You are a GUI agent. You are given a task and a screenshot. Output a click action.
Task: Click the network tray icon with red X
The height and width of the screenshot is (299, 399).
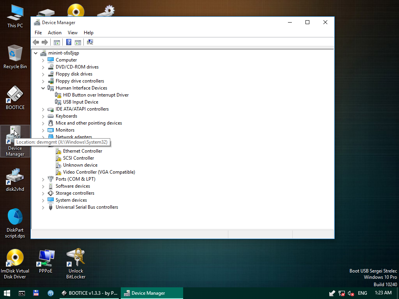click(341, 294)
